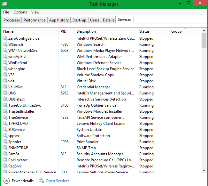The width and height of the screenshot is (208, 186).
Task: Switch to the Processes tab
Action: point(12,20)
